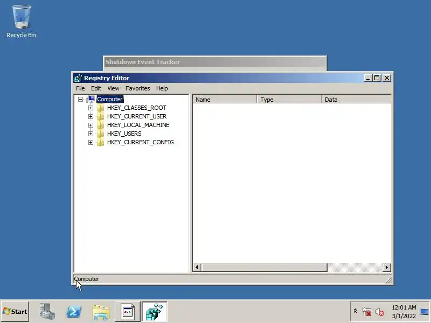Show hidden tray icons arrow
431x323 pixels.
(355, 311)
